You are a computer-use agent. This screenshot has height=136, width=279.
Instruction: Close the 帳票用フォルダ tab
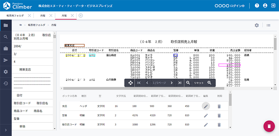30,16
